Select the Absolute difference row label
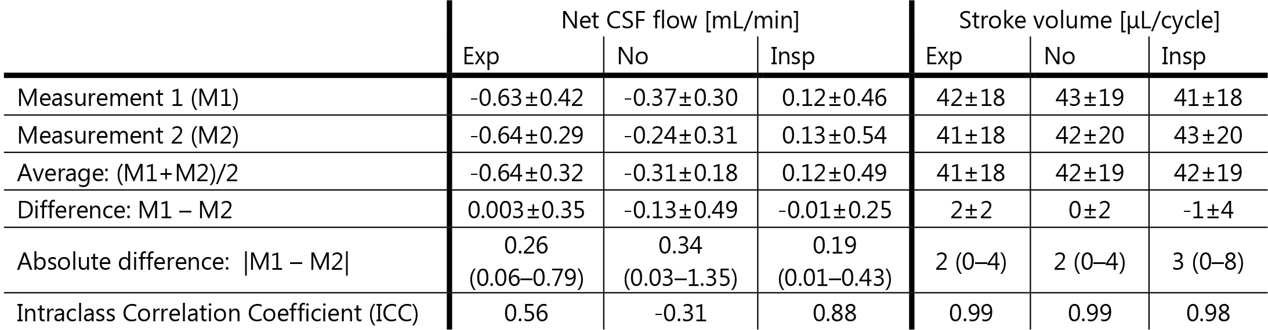 point(183,262)
